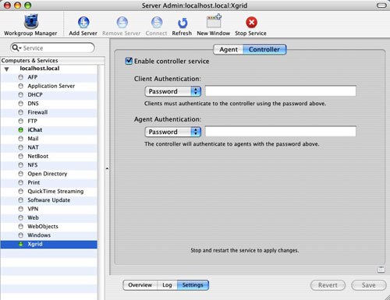The width and height of the screenshot is (390, 300).
Task: Open the Overview tab
Action: click(x=140, y=285)
